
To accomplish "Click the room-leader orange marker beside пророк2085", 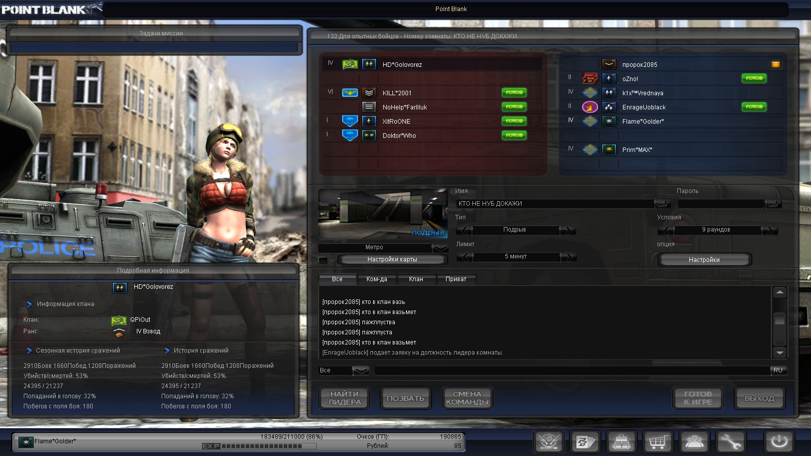I will 776,64.
